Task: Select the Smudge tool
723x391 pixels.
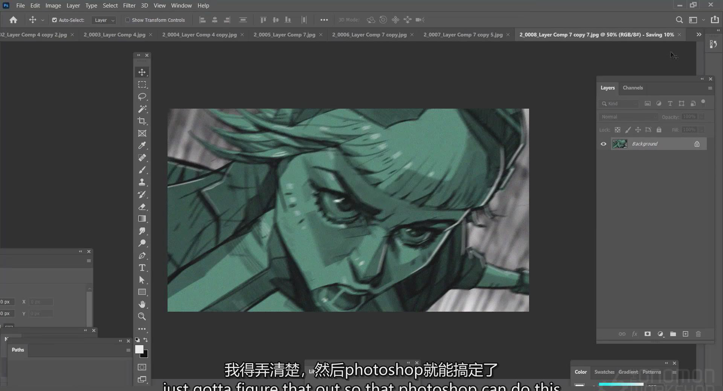Action: (x=142, y=231)
